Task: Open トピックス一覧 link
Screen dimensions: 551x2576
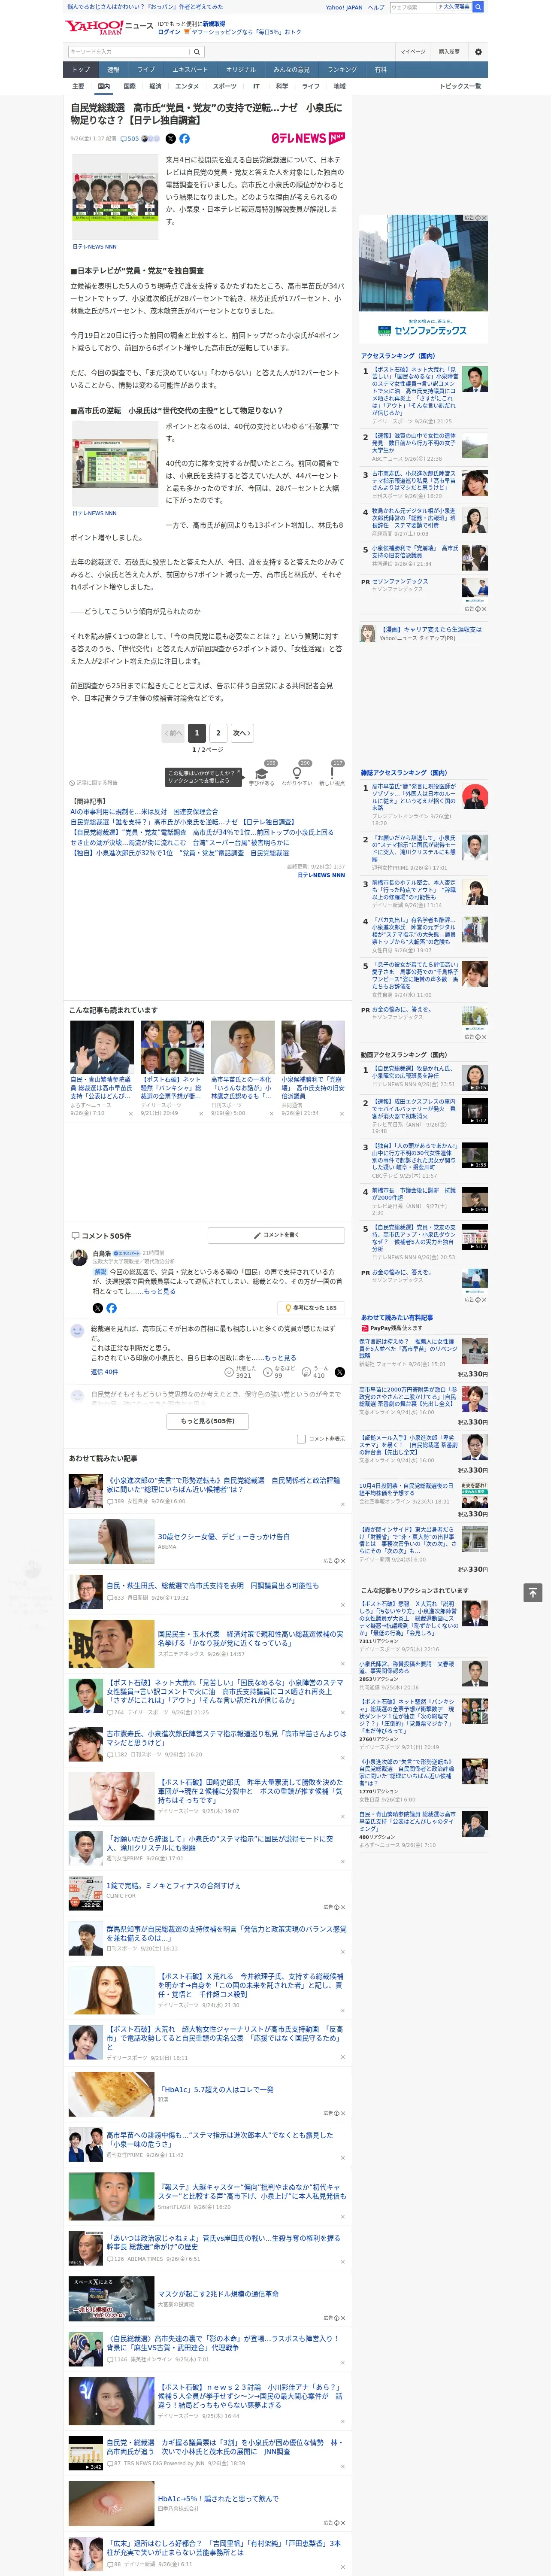Action: point(460,86)
